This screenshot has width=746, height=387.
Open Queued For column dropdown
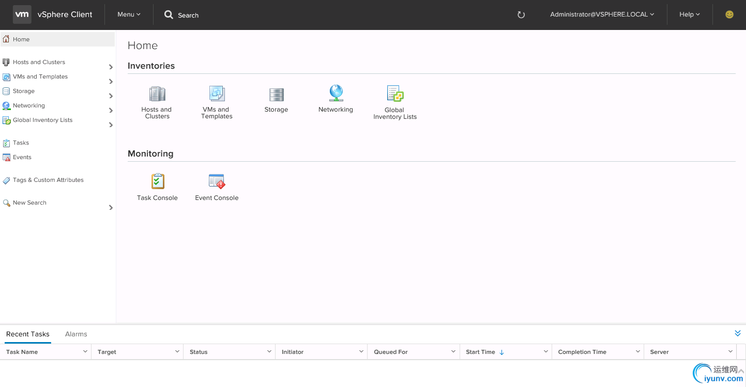(453, 351)
